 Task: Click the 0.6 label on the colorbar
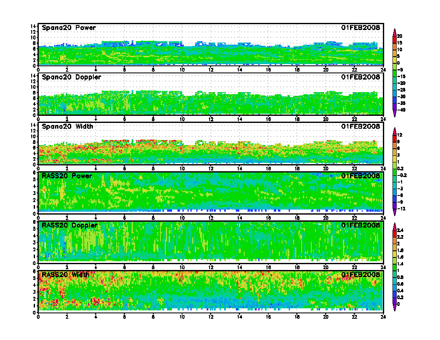[400, 284]
